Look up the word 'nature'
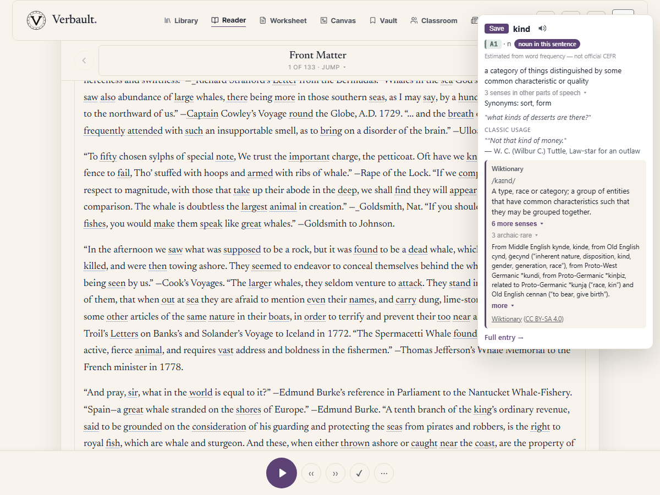 (222, 317)
